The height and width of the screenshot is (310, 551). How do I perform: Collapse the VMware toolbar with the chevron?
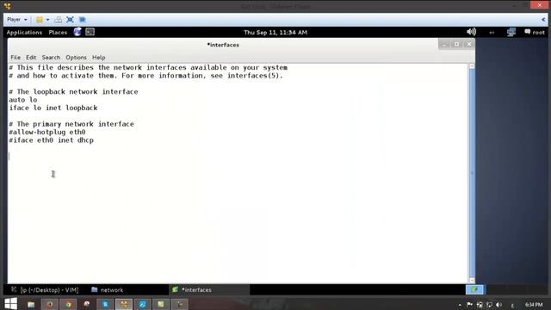coord(543,20)
